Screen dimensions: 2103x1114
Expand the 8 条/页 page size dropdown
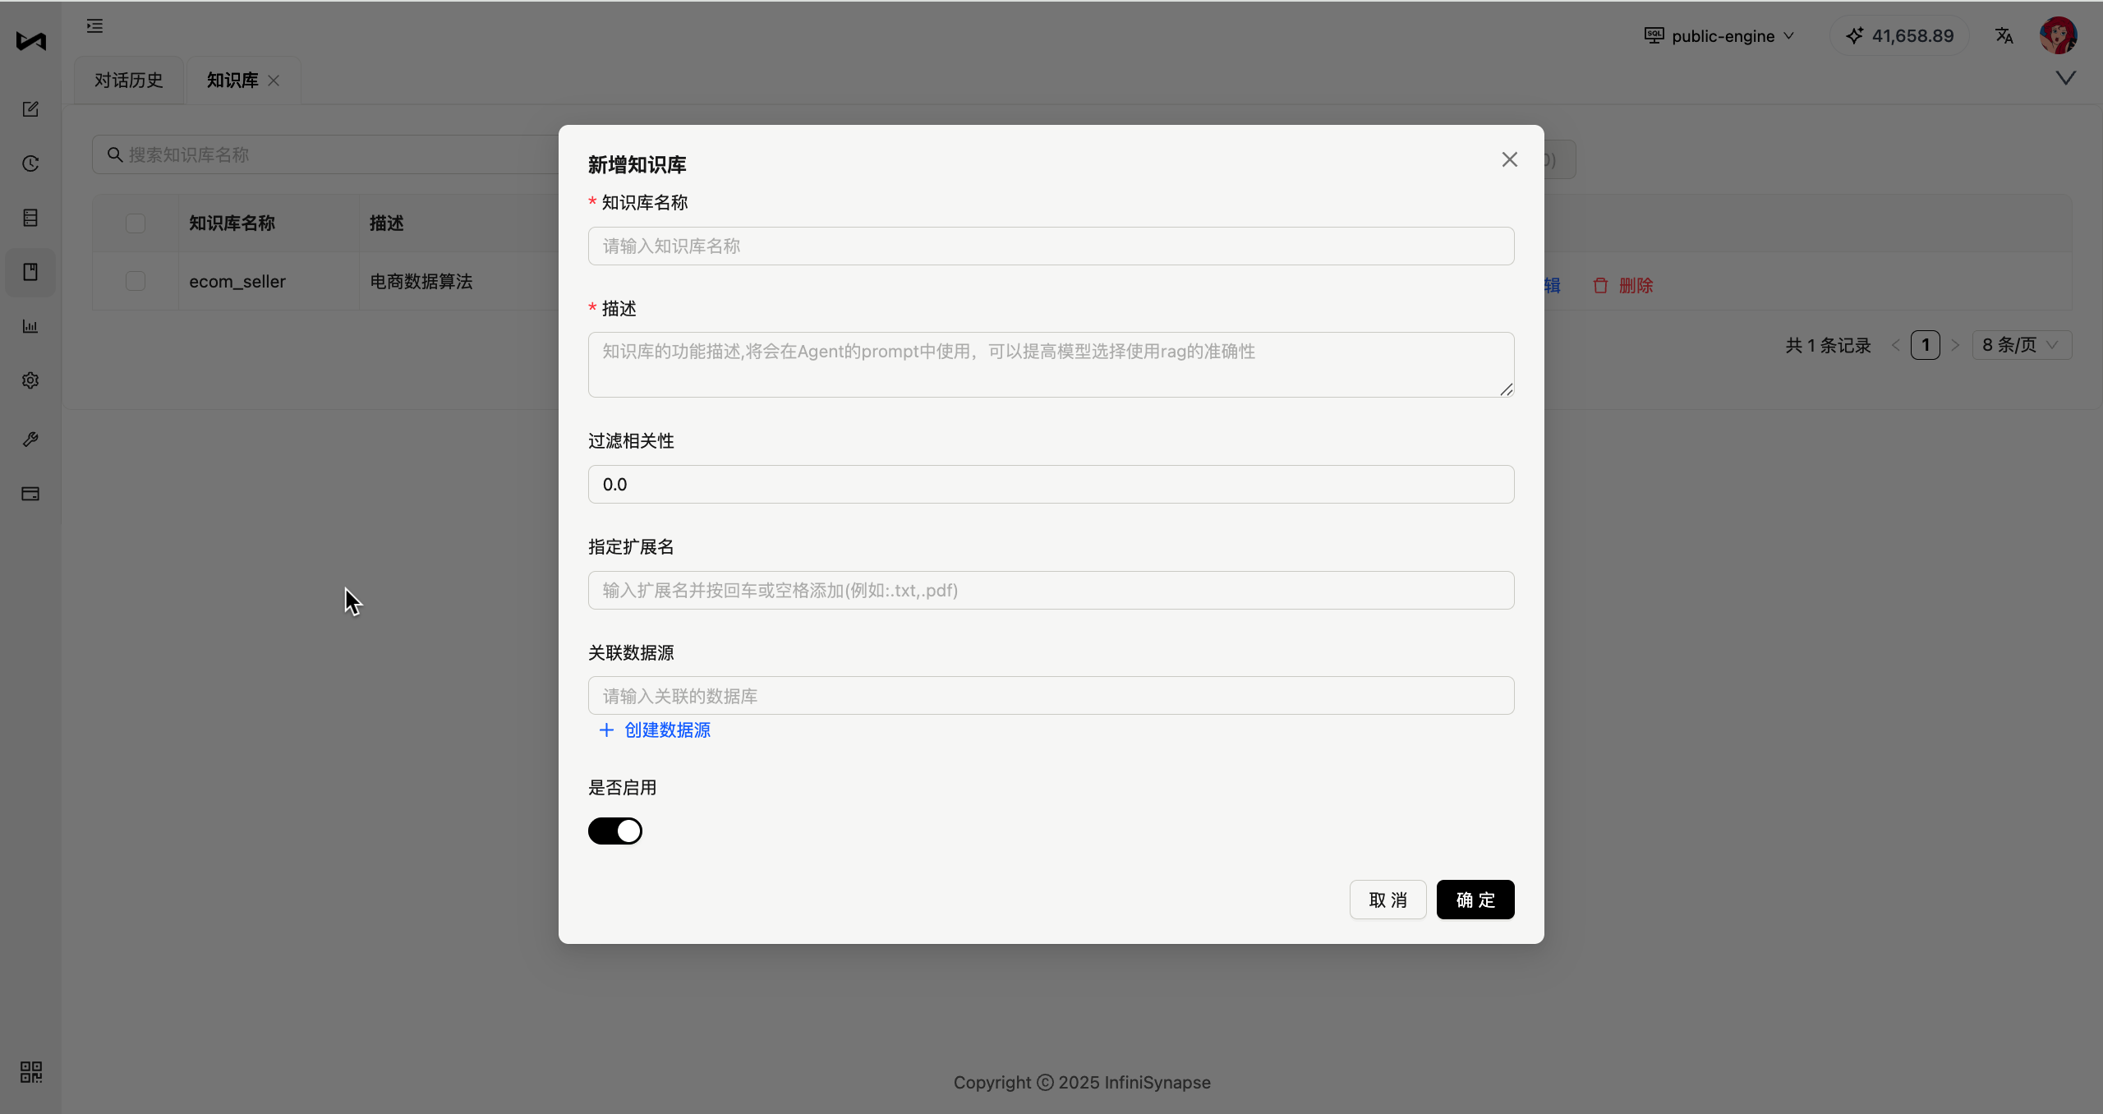click(x=2021, y=345)
